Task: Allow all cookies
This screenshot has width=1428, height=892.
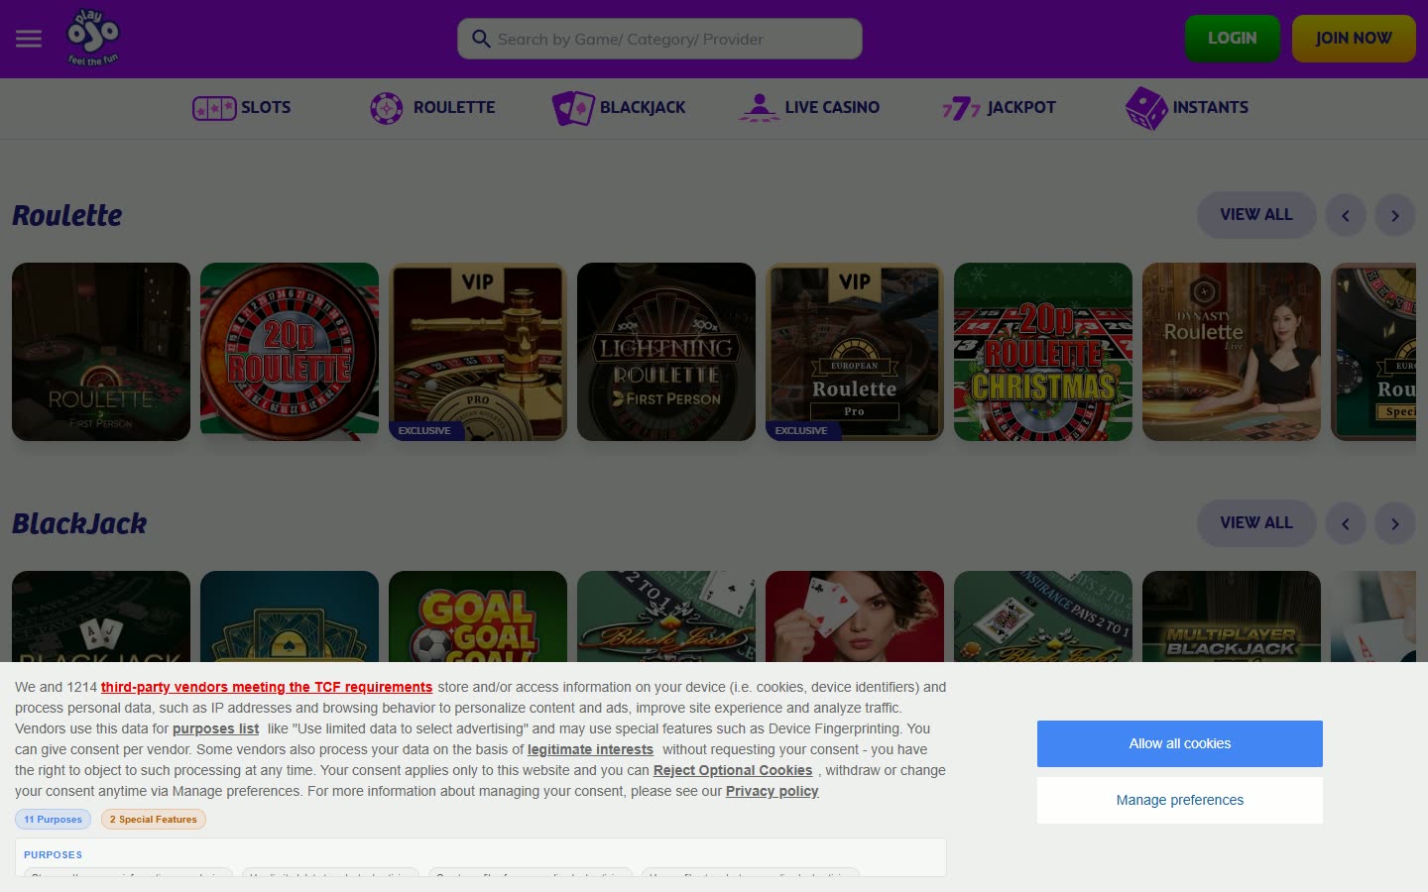Action: [1180, 743]
